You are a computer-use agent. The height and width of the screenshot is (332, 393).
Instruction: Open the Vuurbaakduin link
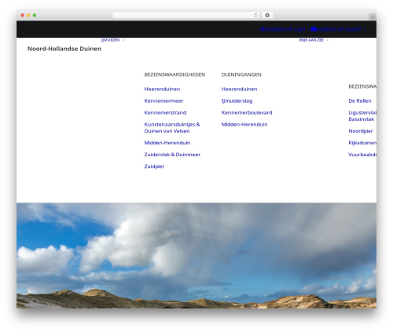(x=362, y=155)
